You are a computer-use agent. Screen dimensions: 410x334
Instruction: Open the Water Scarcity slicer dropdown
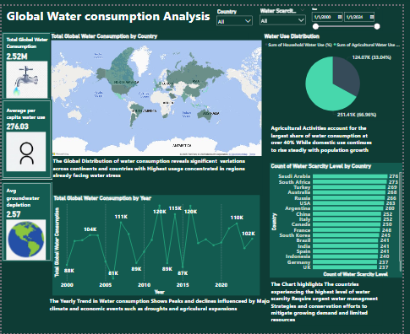[x=282, y=20]
